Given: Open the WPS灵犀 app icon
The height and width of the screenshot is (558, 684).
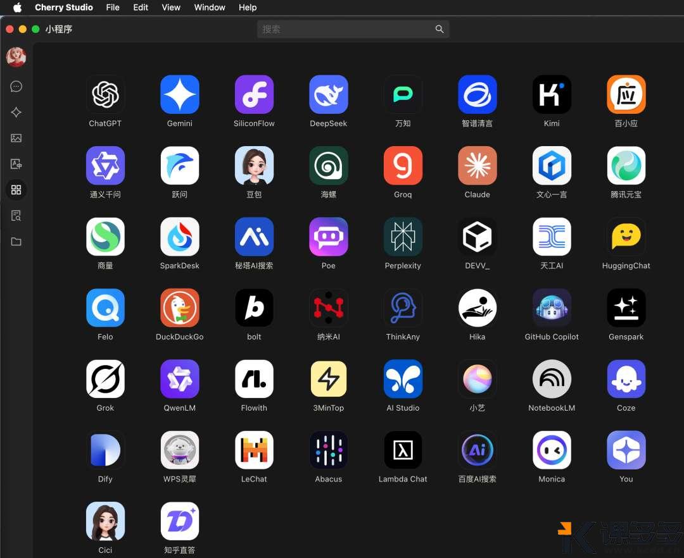Looking at the screenshot, I should point(180,450).
